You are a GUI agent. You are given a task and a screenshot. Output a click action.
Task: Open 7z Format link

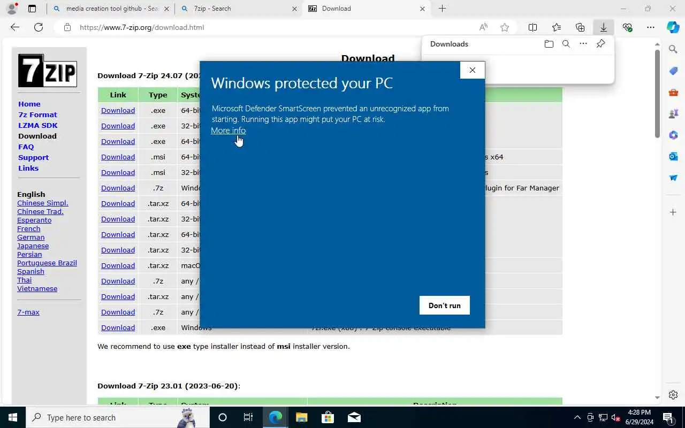(37, 114)
